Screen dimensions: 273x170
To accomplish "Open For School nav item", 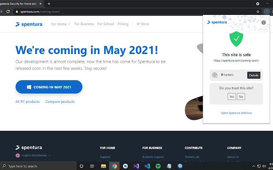I will 106,24.
